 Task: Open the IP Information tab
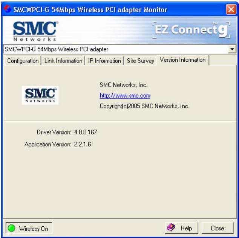point(104,61)
